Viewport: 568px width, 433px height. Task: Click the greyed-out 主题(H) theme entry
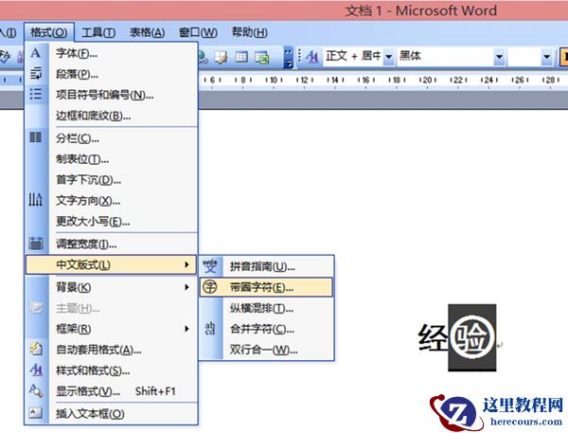click(111, 308)
